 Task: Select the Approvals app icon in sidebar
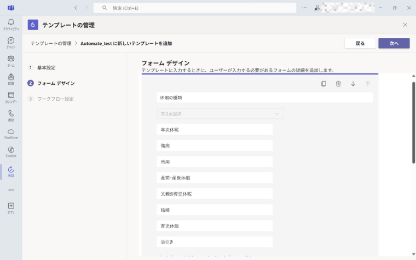[11, 171]
